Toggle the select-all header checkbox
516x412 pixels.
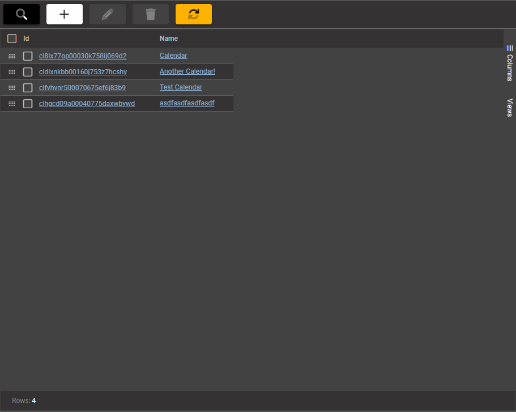click(12, 39)
